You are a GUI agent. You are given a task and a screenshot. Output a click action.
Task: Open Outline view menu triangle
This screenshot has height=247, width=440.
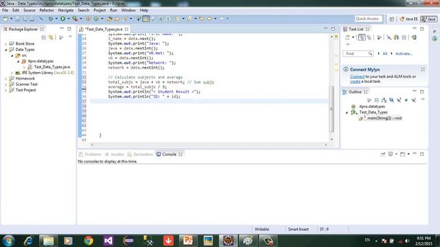[x=423, y=99]
